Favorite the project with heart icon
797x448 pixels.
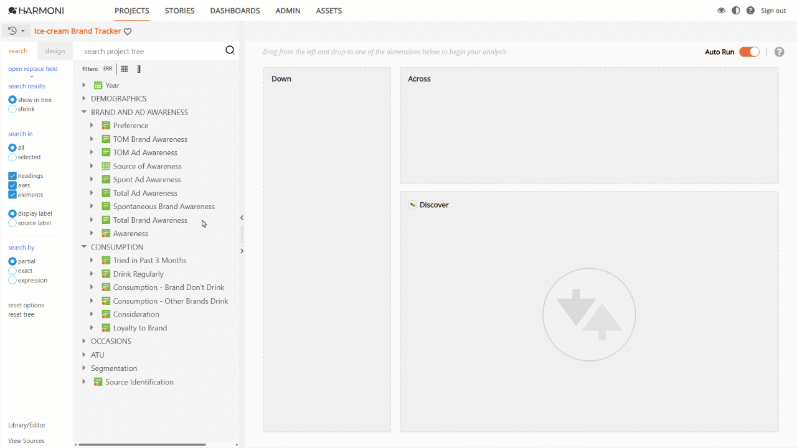128,32
